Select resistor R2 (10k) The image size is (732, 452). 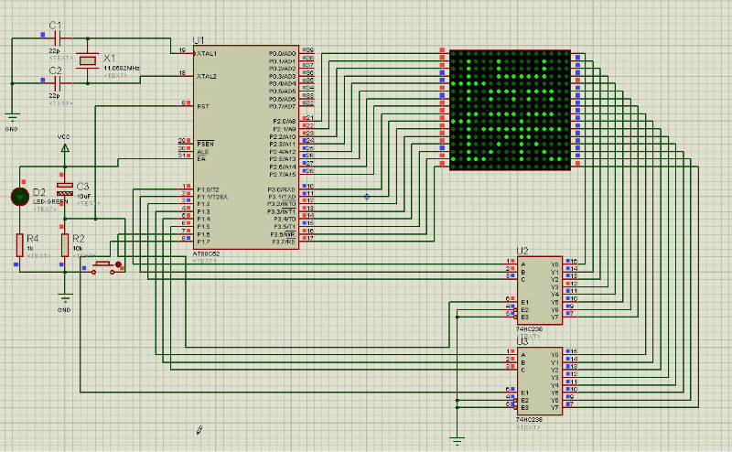coord(64,243)
